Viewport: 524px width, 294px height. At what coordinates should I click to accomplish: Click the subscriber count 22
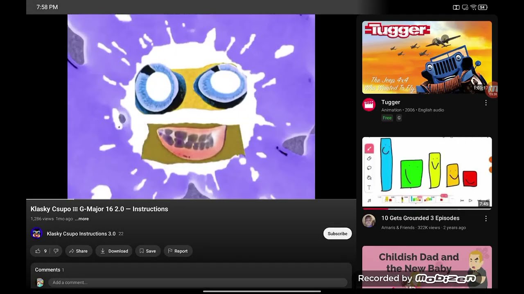click(x=121, y=234)
